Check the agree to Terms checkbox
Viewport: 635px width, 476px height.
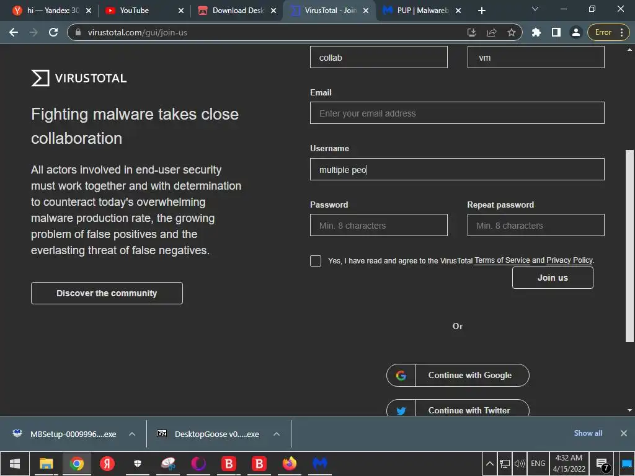point(316,261)
